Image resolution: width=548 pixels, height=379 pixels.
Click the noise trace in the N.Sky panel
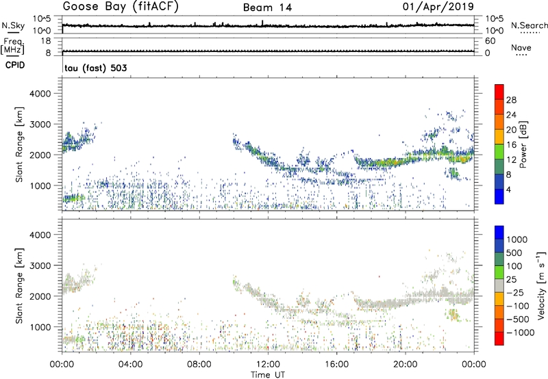[268, 25]
